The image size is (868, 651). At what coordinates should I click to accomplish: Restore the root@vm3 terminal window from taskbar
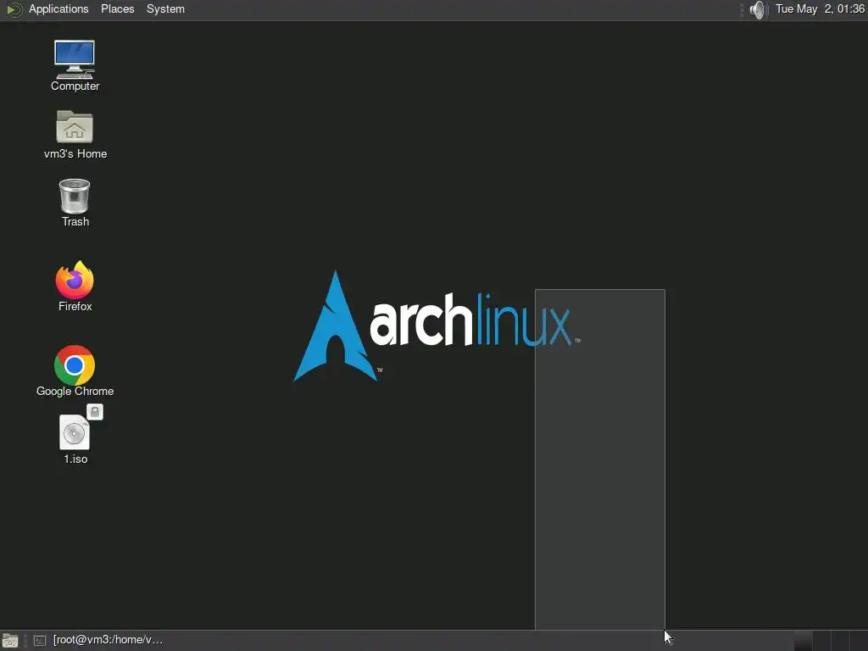(98, 640)
